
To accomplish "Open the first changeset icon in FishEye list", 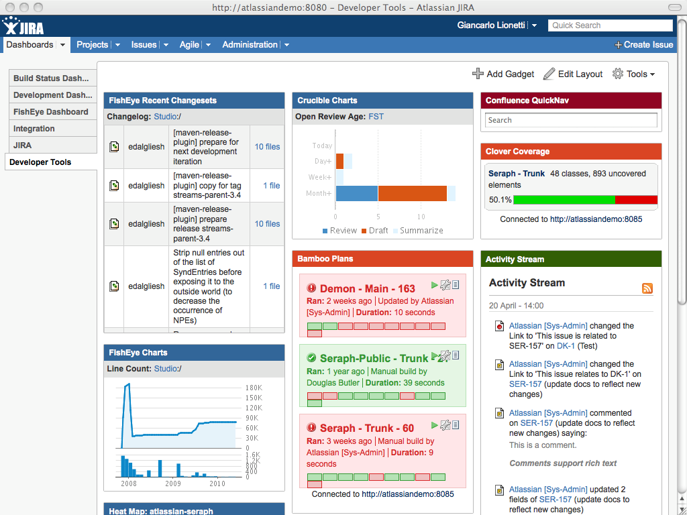I will (x=115, y=147).
